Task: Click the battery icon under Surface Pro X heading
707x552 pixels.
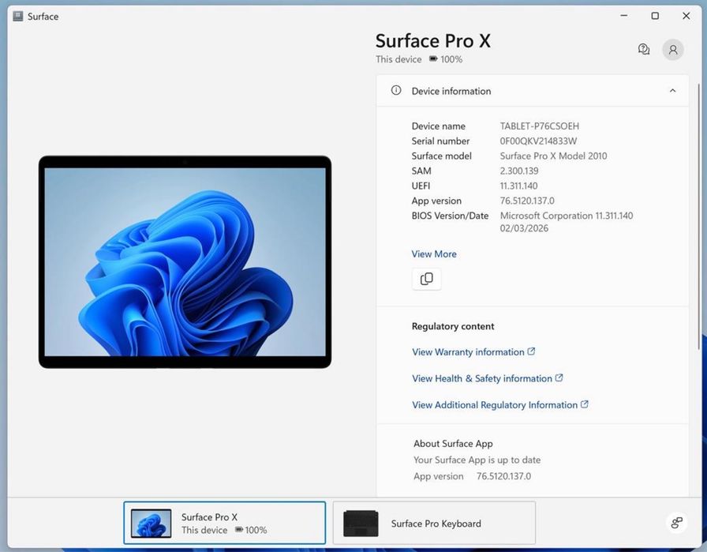Action: pyautogui.click(x=433, y=58)
